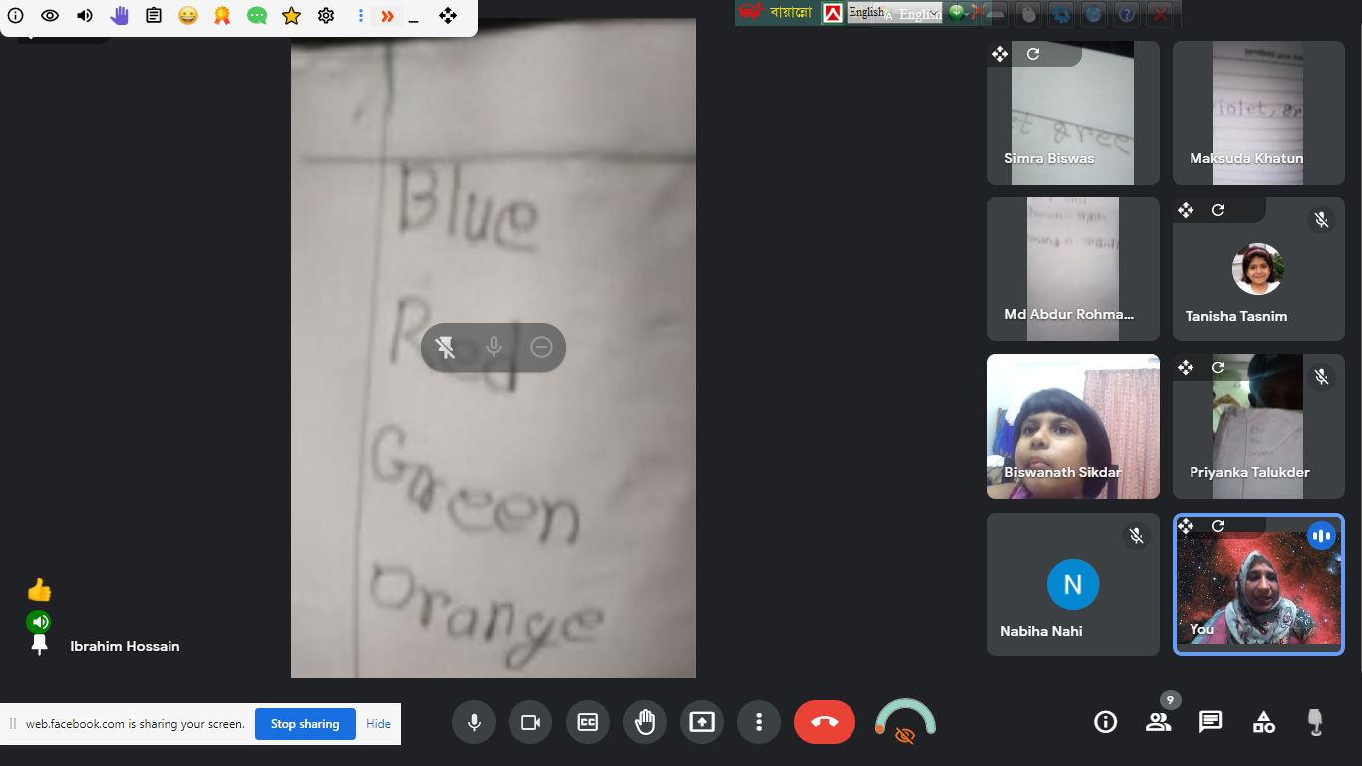Open the clipboard attendance icon
The height and width of the screenshot is (766, 1362).
[x=154, y=16]
